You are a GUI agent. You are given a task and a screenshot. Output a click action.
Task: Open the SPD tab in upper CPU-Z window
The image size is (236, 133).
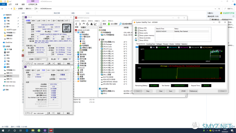point(49,20)
